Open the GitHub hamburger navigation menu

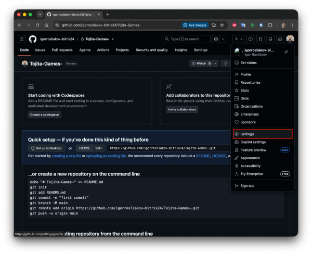22,39
